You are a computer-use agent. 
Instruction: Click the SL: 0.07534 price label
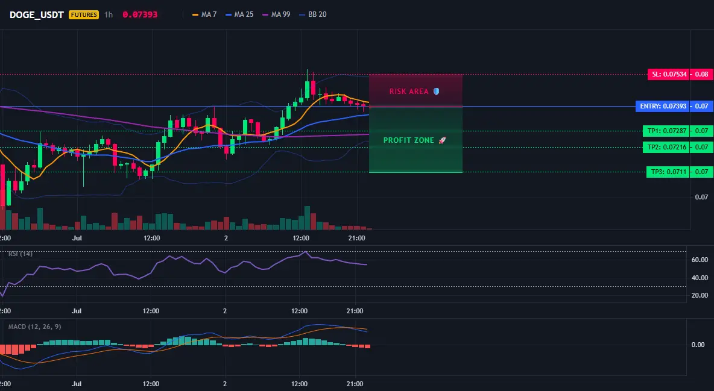pos(668,74)
